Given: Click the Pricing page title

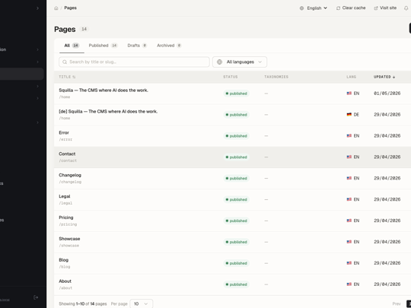Looking at the screenshot, I should pos(66,218).
